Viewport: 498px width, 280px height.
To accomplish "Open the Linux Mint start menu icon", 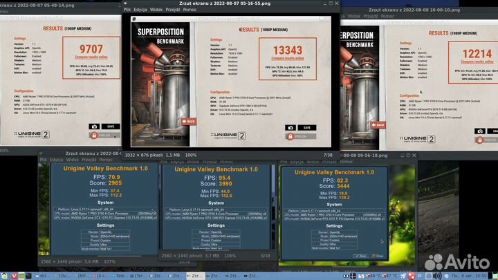I will (x=4, y=276).
